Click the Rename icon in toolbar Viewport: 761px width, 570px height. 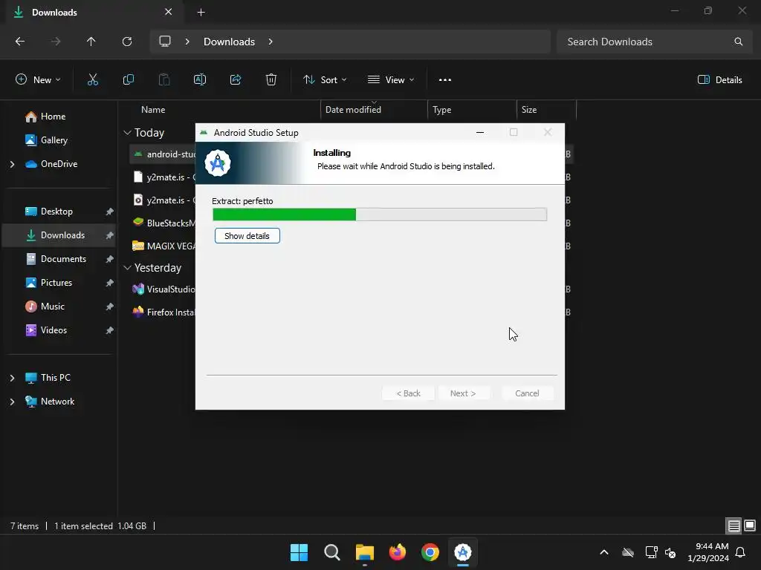[199, 80]
